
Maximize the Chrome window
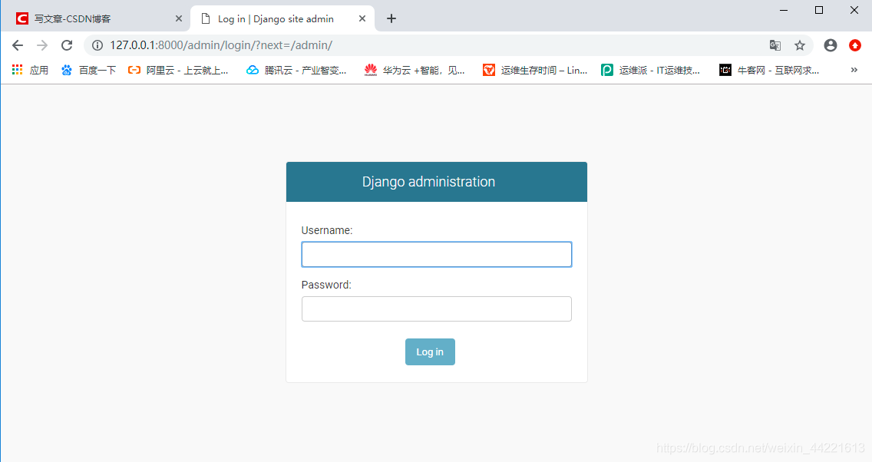(818, 10)
